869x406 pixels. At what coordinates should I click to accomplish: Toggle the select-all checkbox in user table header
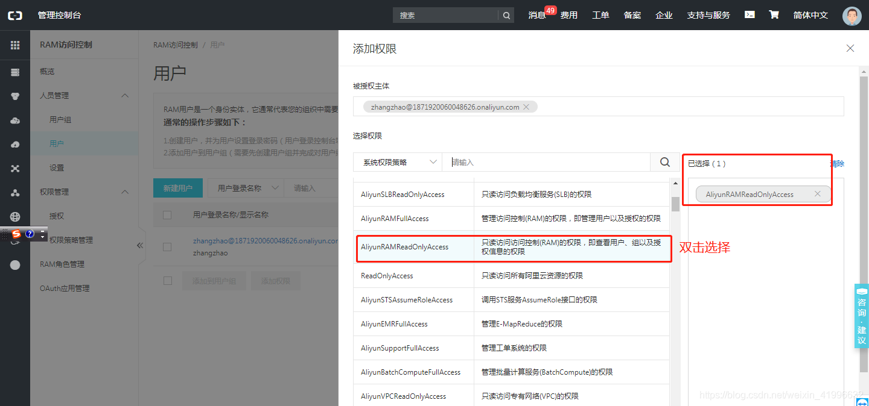point(167,214)
